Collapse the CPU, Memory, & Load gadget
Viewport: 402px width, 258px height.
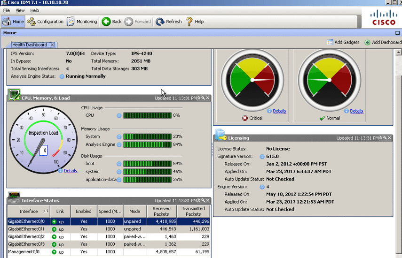pyautogui.click(x=199, y=98)
